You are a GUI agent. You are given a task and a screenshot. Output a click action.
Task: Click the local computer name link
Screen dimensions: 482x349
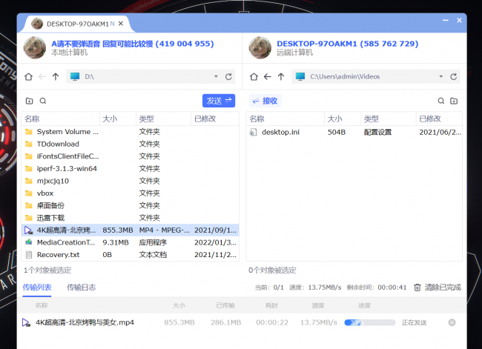[x=133, y=44]
